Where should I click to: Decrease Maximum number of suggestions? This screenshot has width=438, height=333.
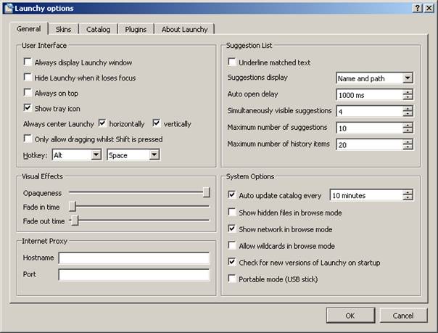point(408,131)
